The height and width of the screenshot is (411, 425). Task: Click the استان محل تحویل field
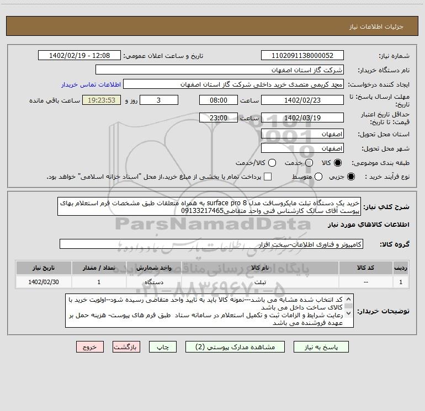(x=302, y=134)
